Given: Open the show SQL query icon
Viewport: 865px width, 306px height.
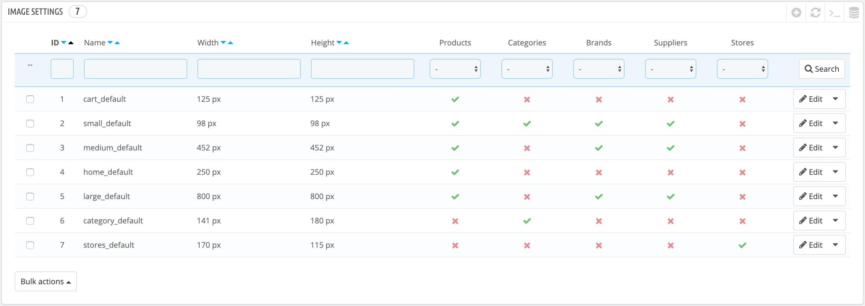Looking at the screenshot, I should coord(834,13).
